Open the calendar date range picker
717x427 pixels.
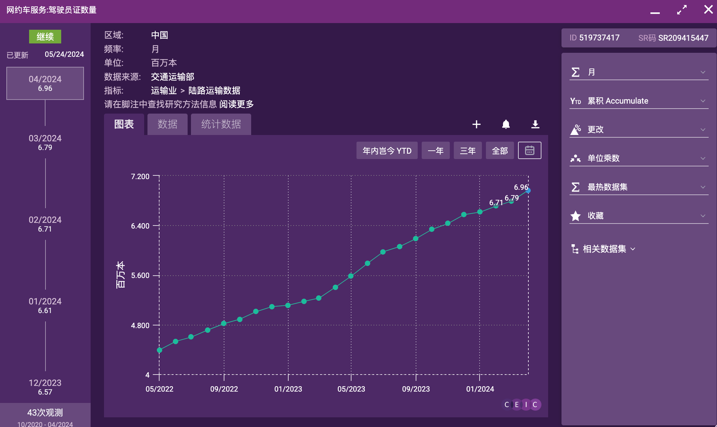pyautogui.click(x=529, y=150)
